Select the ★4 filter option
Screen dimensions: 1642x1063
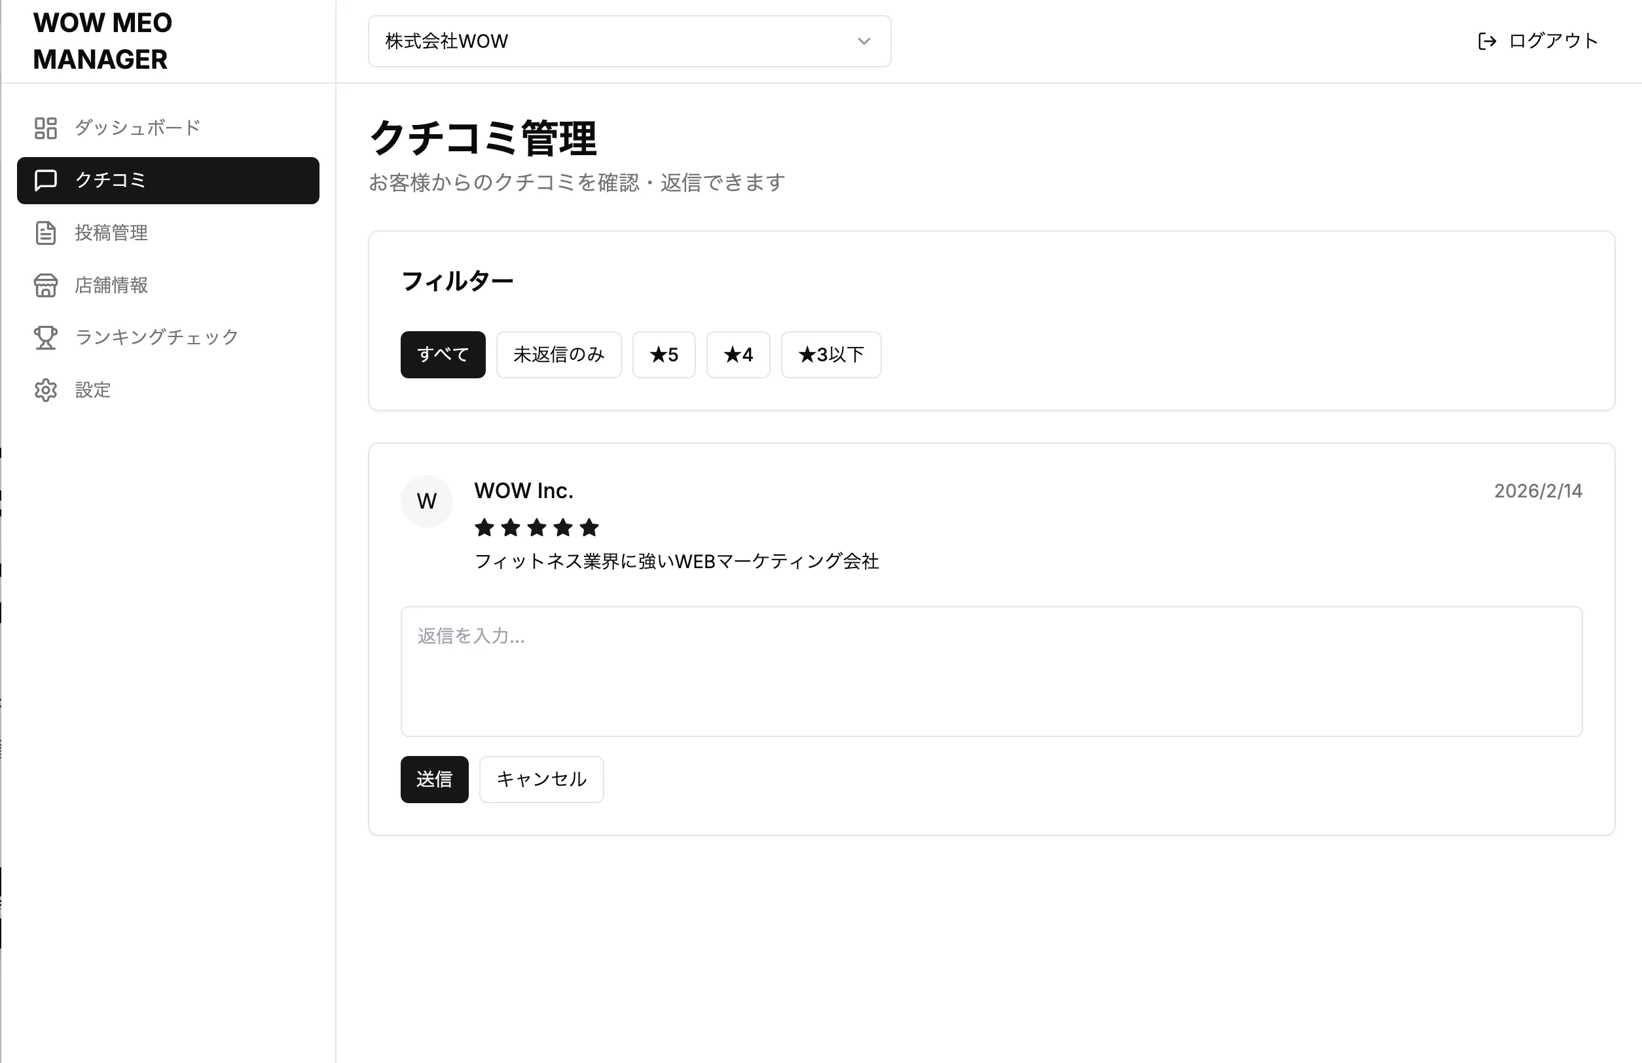pos(737,355)
